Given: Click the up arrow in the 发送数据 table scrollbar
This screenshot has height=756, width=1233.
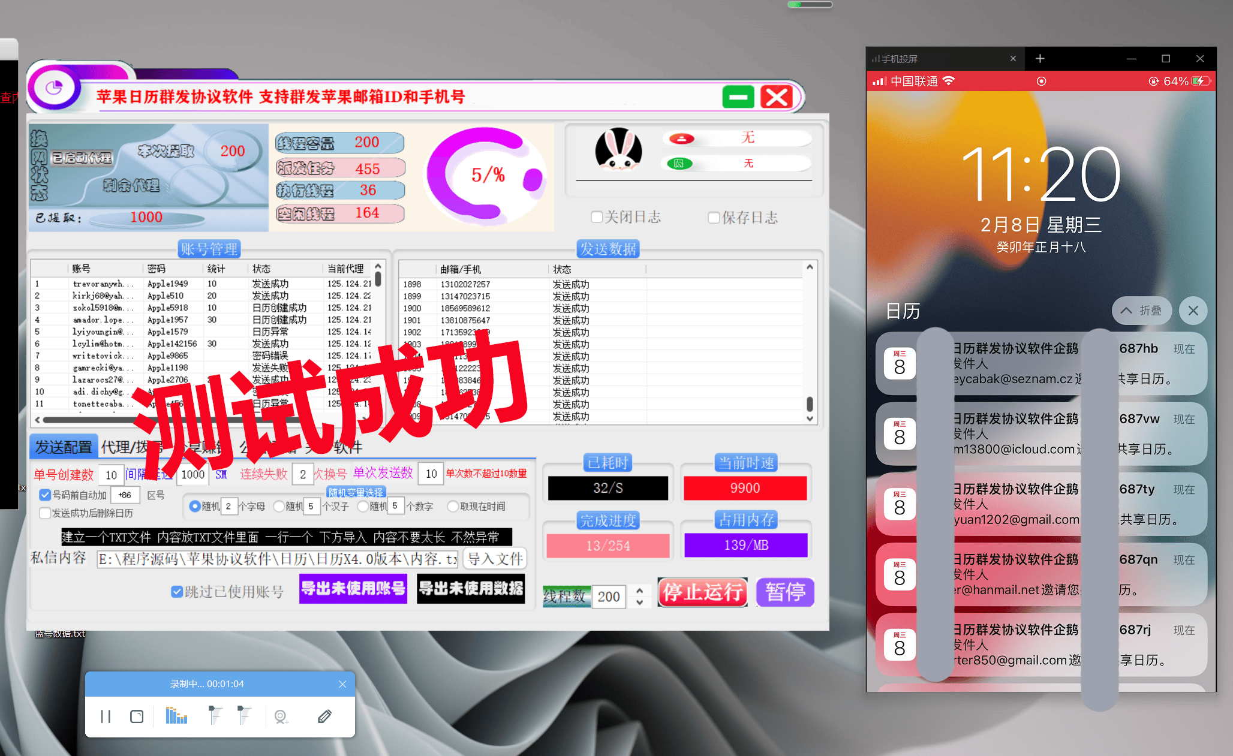Looking at the screenshot, I should pyautogui.click(x=810, y=267).
